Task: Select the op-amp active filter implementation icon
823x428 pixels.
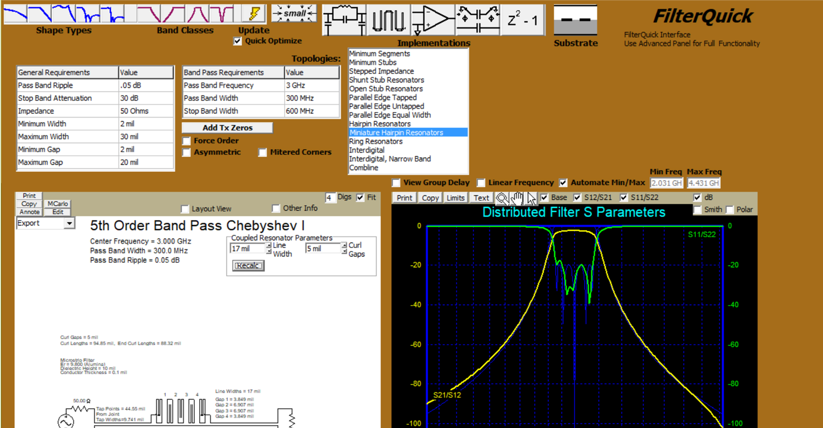Action: [433, 18]
